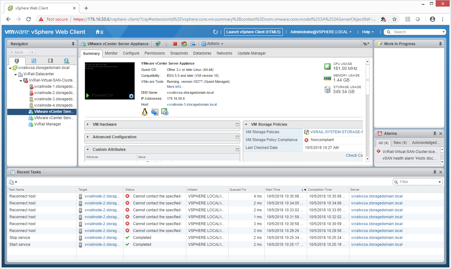Open the Administrator@VSPHERE.LOCAL dropdown
Viewport: 451px width, 269px height.
tap(321, 32)
